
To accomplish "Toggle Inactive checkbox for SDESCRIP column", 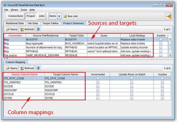I will [x=162, y=90].
